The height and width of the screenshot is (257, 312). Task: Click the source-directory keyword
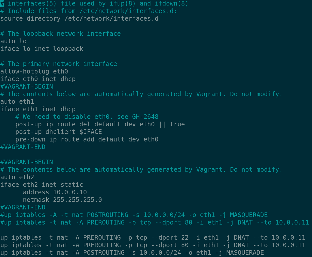pyautogui.click(x=30, y=19)
